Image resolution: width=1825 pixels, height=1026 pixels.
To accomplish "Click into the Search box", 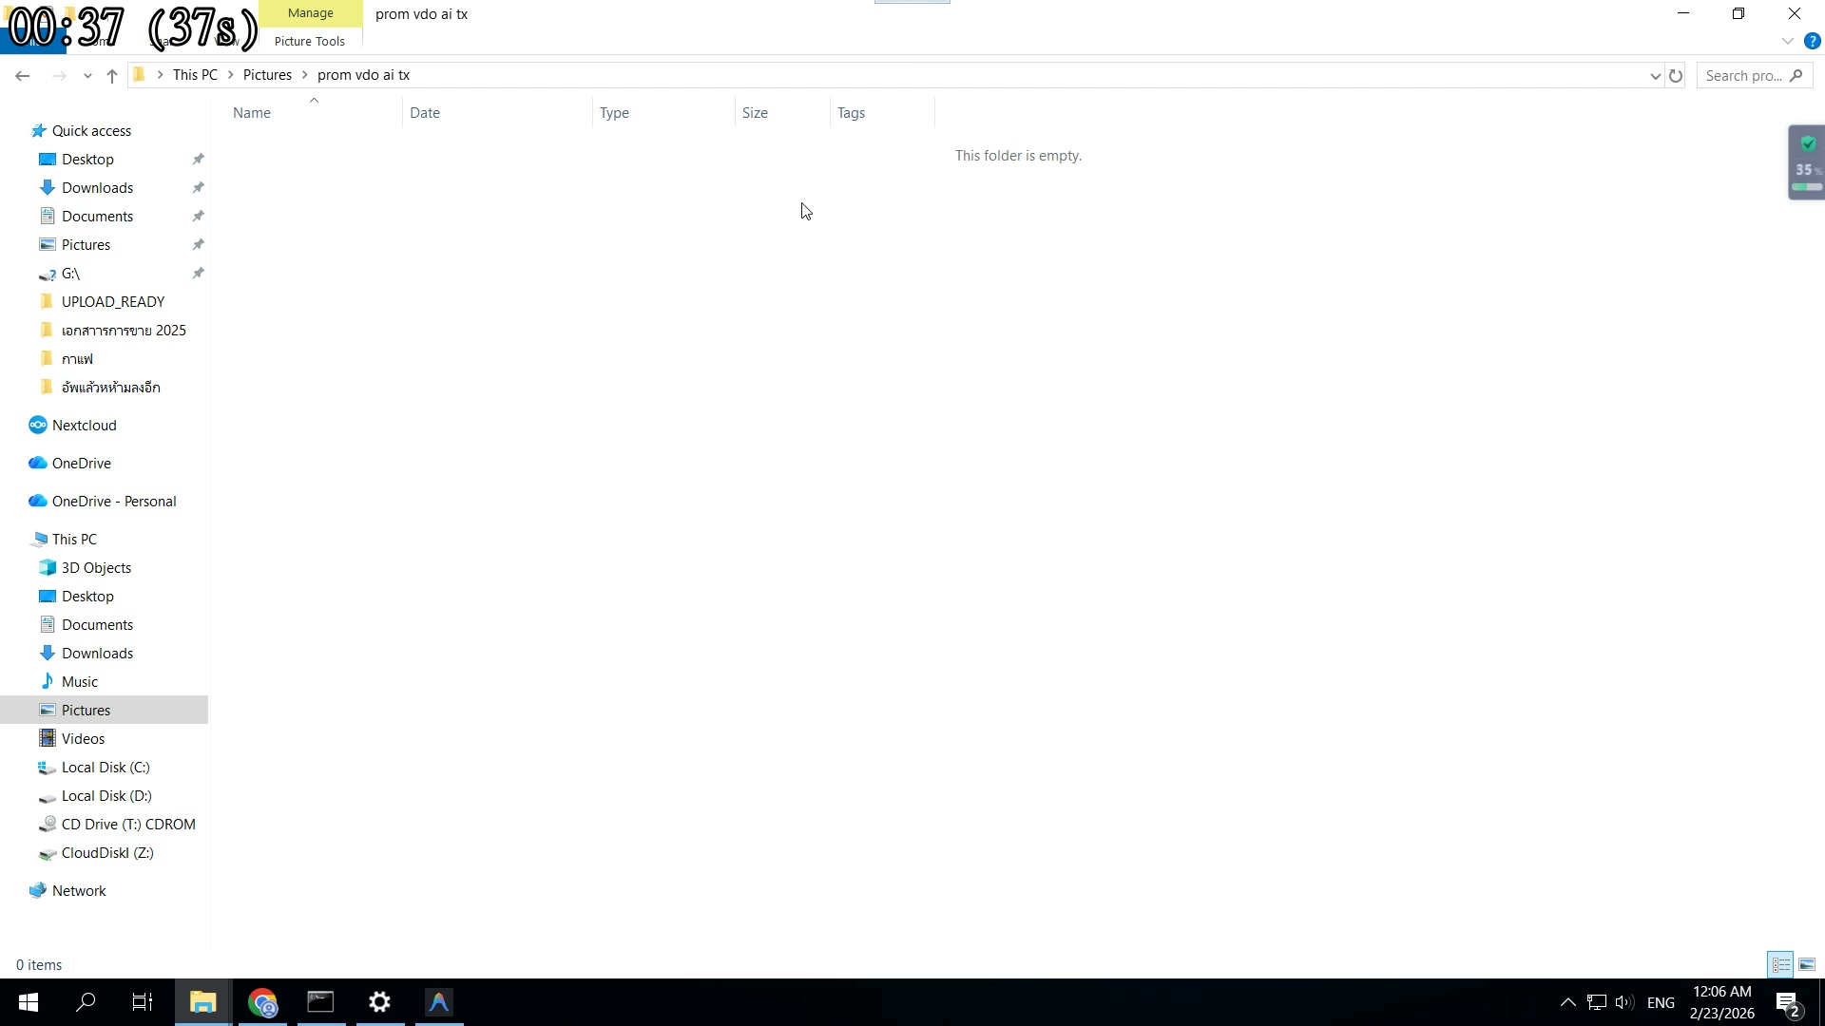I will click(x=1744, y=76).
